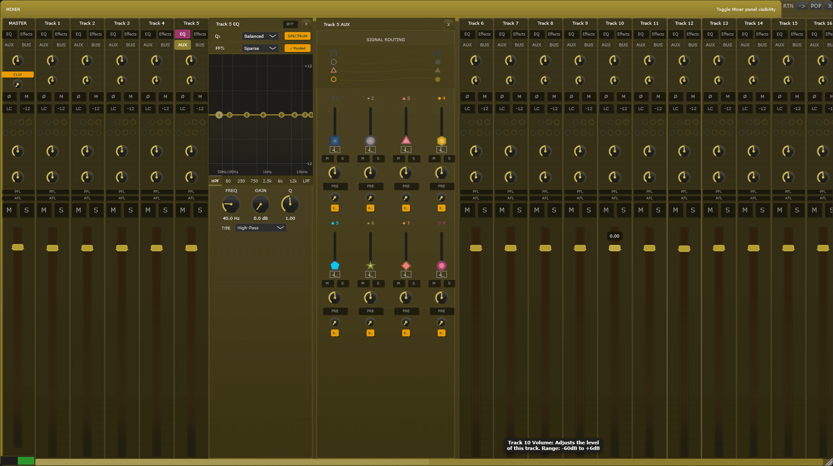The image size is (833, 466).
Task: Expand the filter TYPE dropdown showing High-Pass
Action: pos(260,228)
